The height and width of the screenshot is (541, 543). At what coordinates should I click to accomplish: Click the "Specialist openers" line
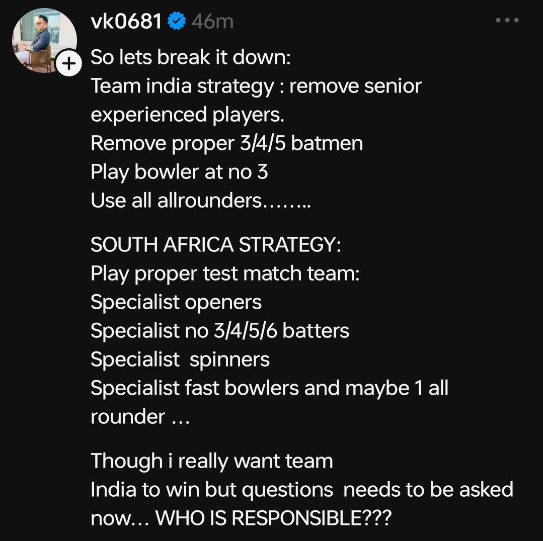pos(176,302)
